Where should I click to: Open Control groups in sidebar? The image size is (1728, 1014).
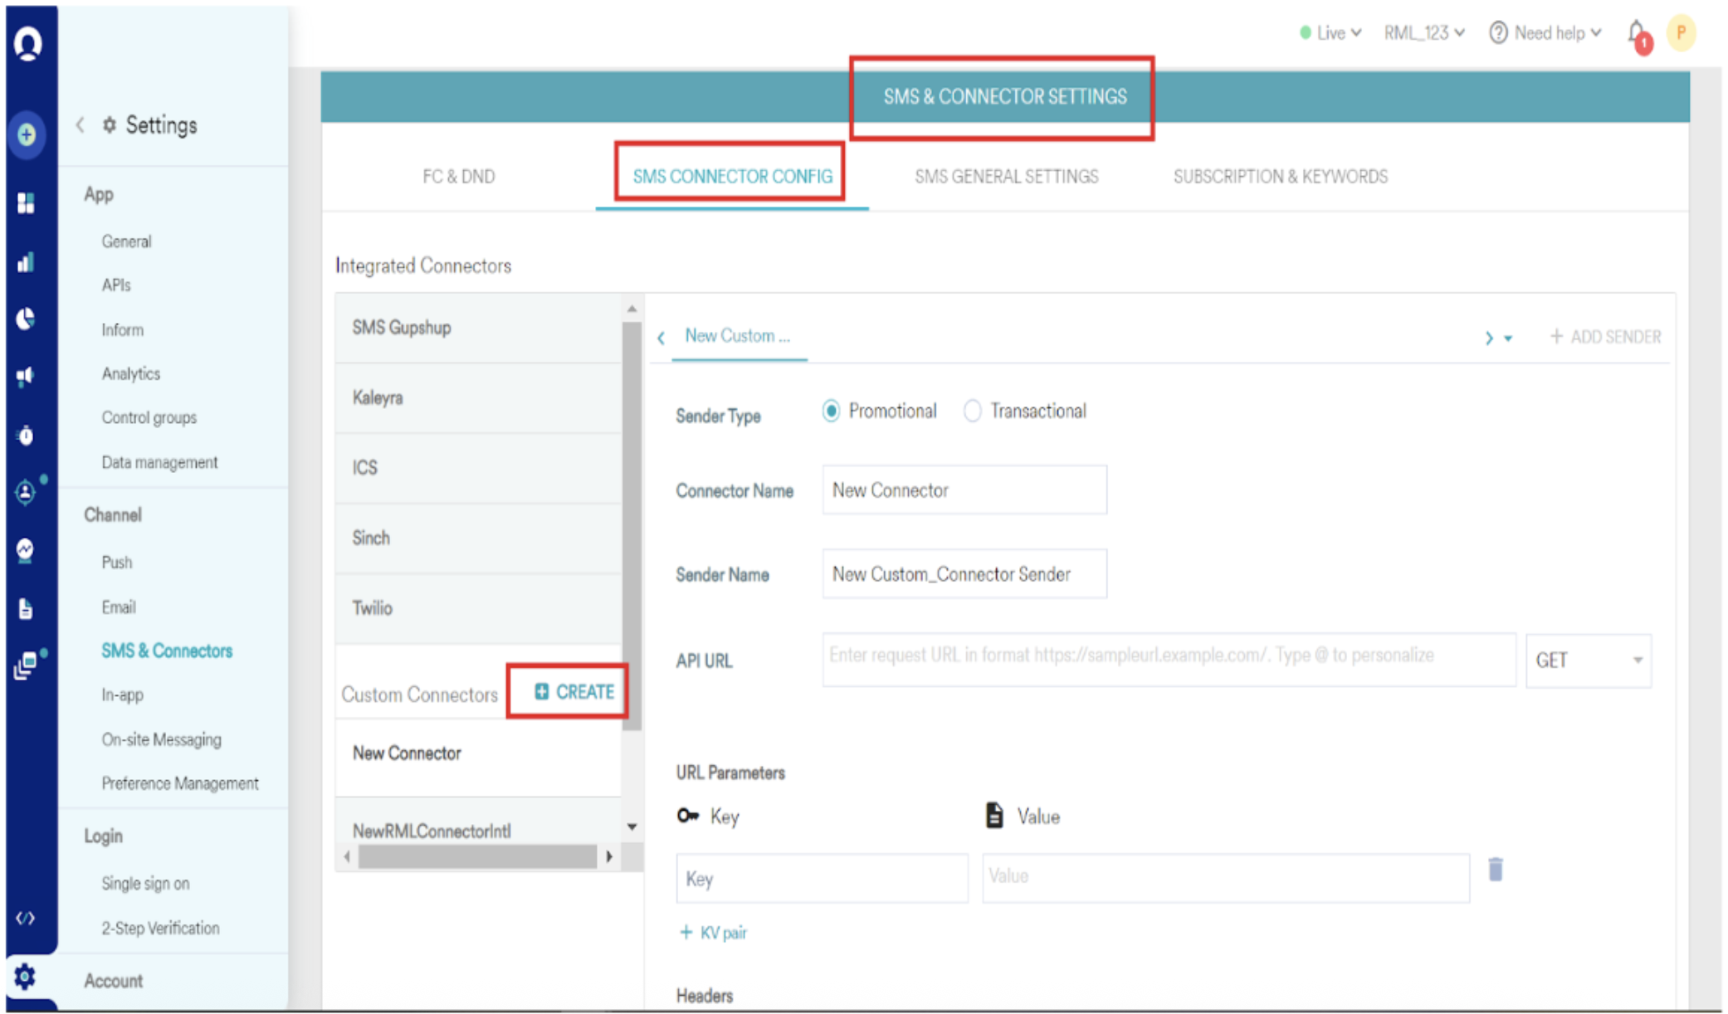coord(149,417)
